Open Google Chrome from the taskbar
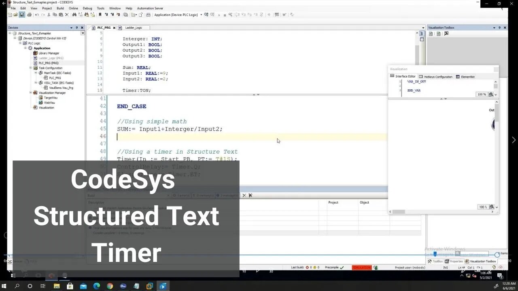Screen dimensions: 518x291 click(x=110, y=286)
